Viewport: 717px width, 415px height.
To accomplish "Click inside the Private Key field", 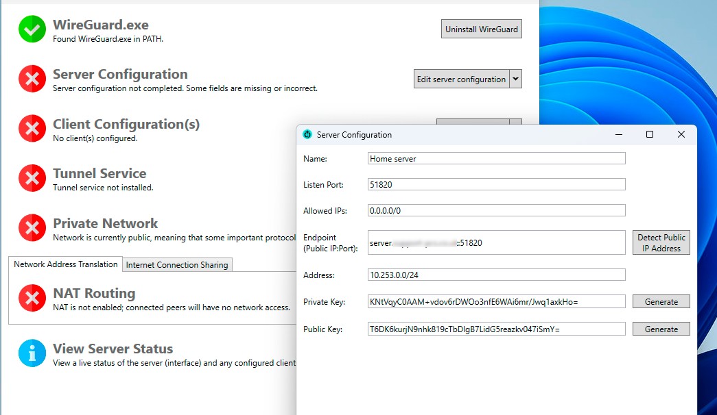I will 497,302.
